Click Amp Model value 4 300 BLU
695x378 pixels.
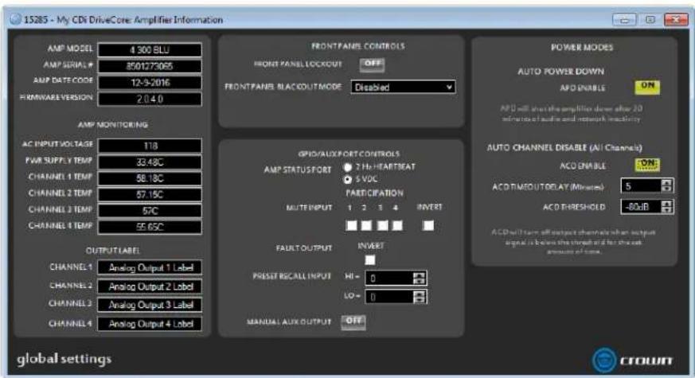click(150, 49)
